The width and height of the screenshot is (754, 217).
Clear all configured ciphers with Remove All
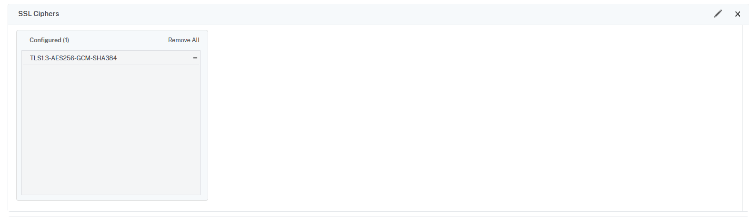(183, 40)
